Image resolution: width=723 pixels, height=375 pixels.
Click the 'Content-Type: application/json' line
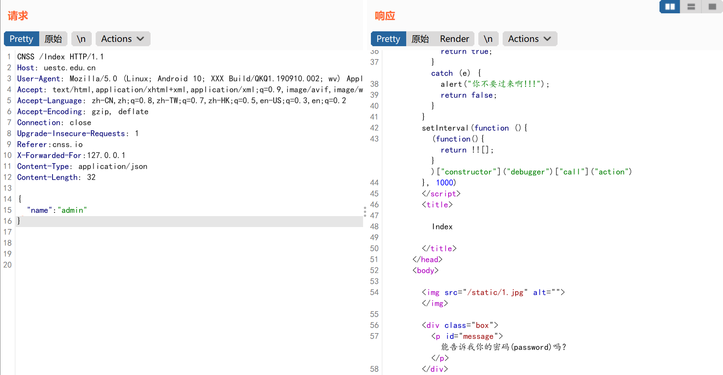point(82,166)
